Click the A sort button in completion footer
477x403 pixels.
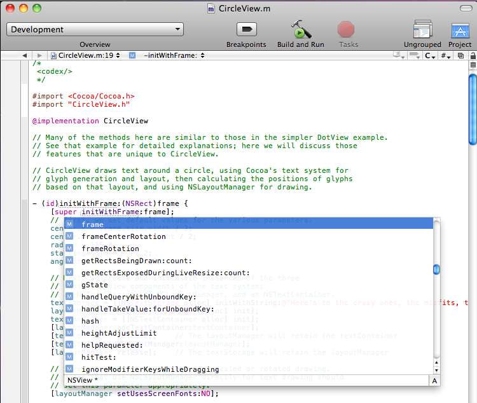point(434,380)
